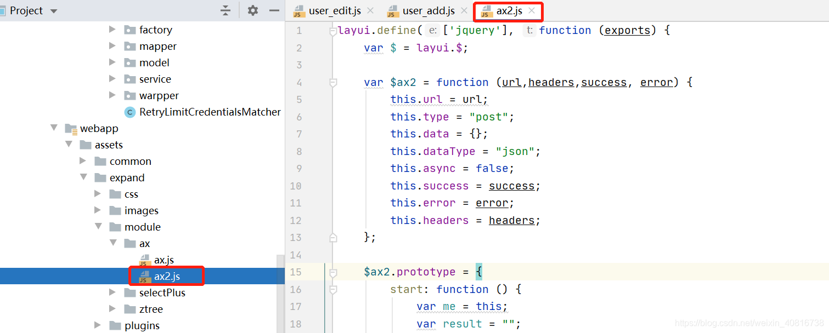Collapse the expand folder
This screenshot has width=829, height=333.
pos(83,177)
